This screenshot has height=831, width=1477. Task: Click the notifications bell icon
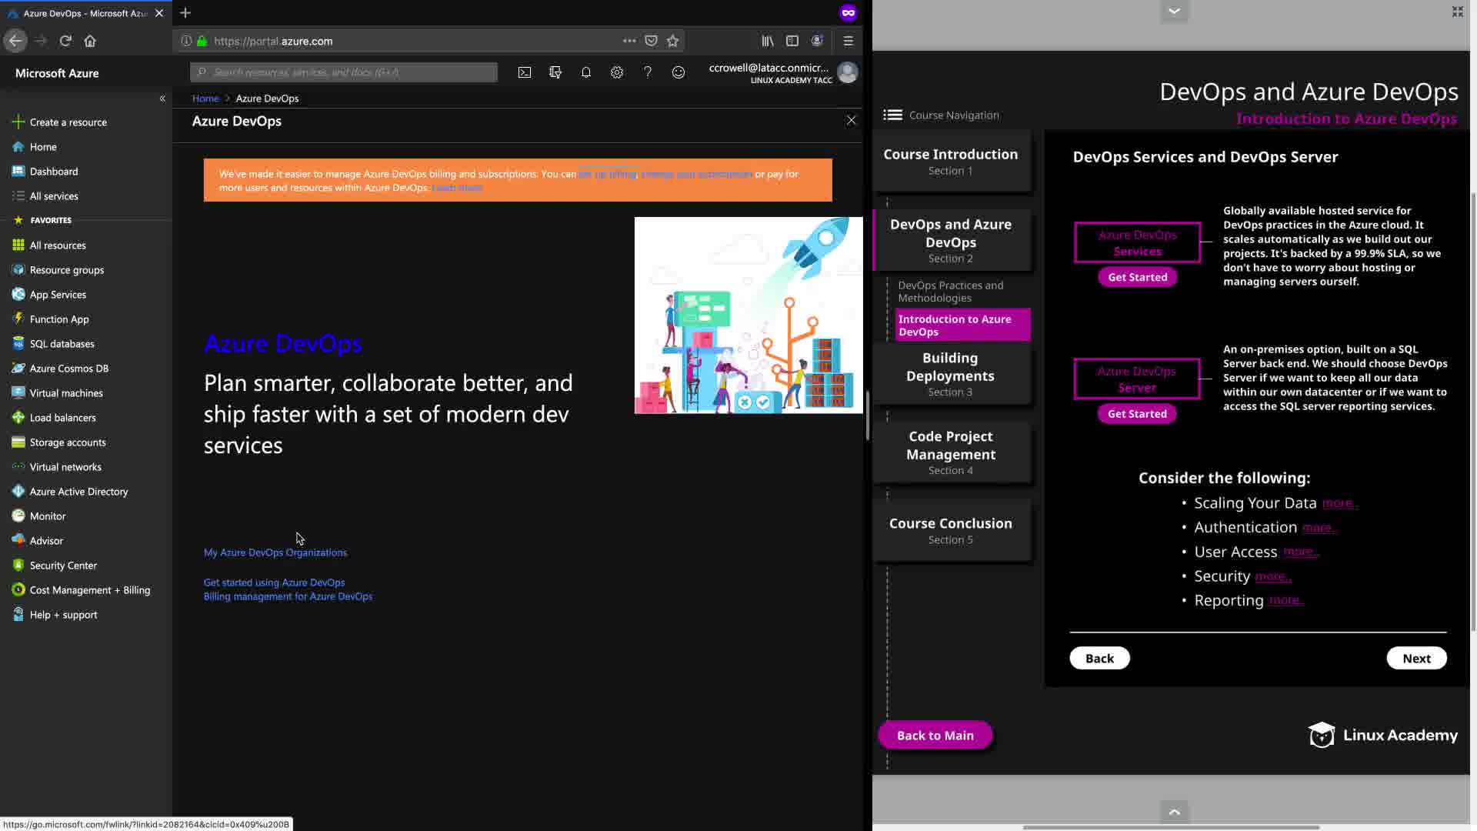click(586, 72)
